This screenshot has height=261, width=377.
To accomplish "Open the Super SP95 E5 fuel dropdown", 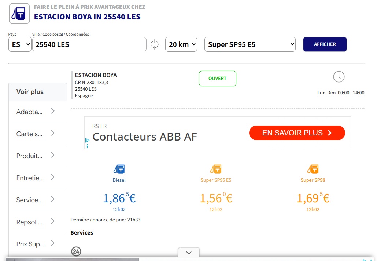I will pyautogui.click(x=250, y=44).
